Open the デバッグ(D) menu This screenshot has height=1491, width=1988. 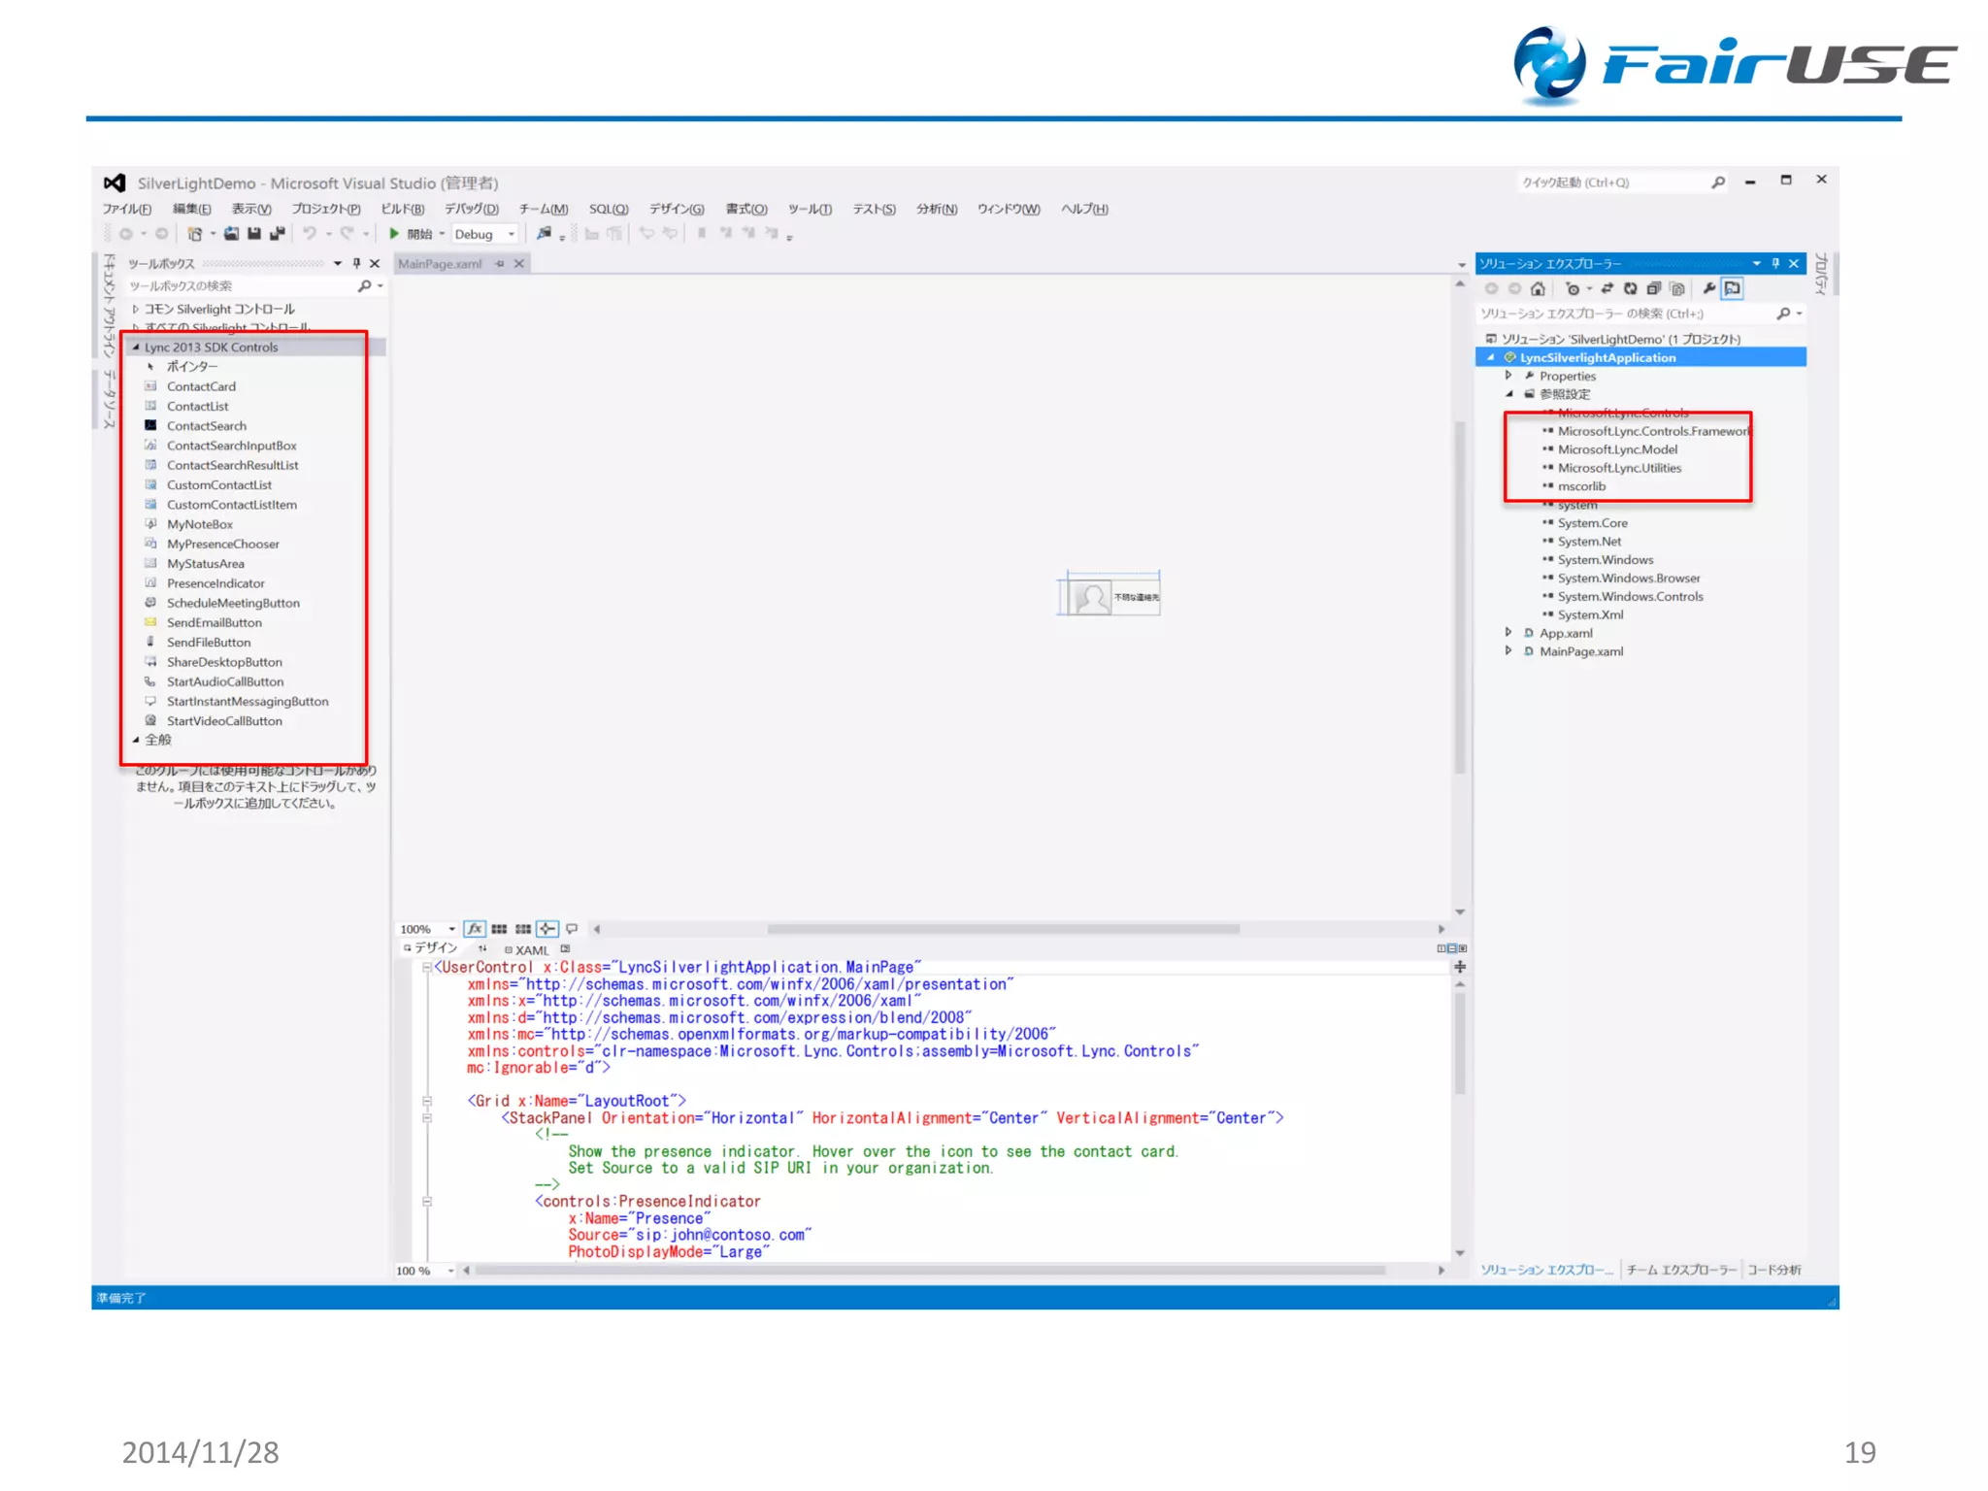coord(471,209)
